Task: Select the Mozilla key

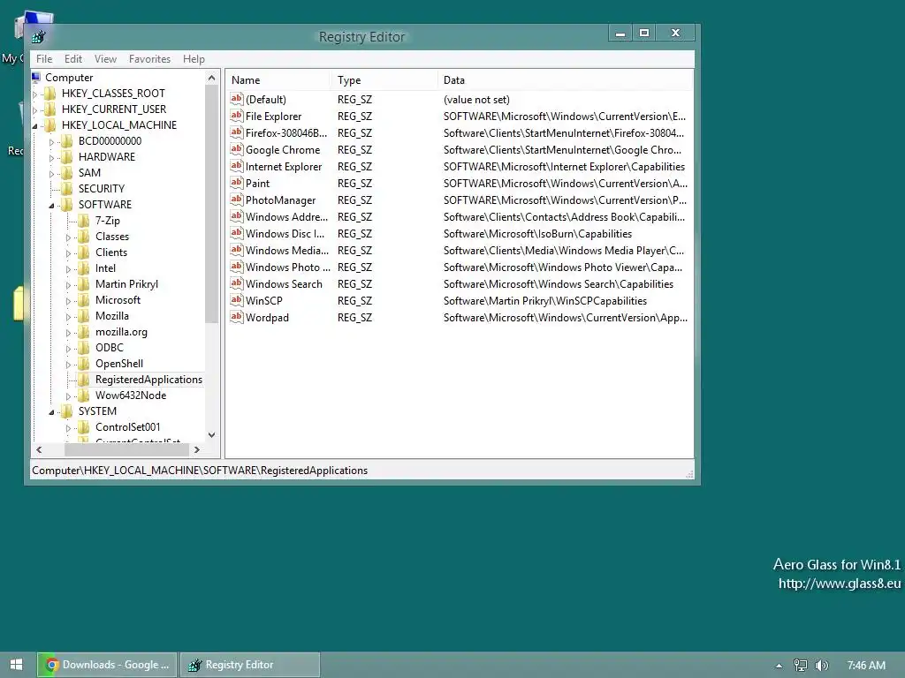Action: point(112,316)
